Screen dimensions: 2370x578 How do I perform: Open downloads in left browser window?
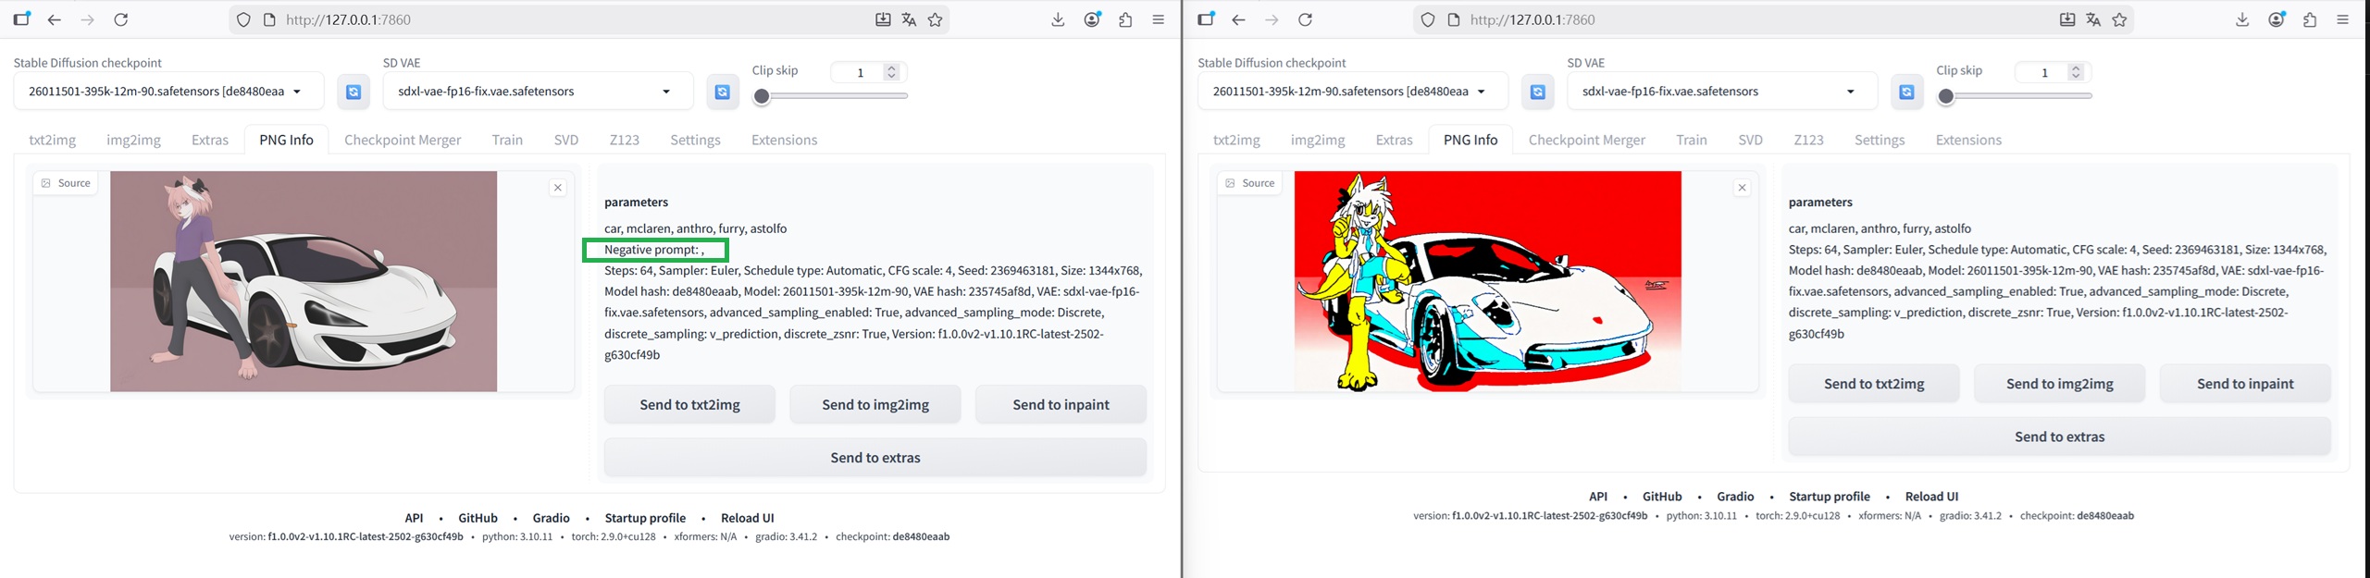pyautogui.click(x=1058, y=19)
